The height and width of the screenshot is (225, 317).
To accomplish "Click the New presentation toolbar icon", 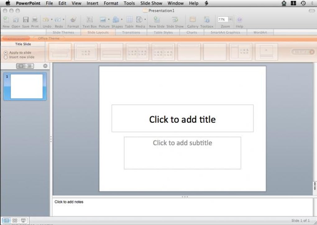I will point(6,20).
